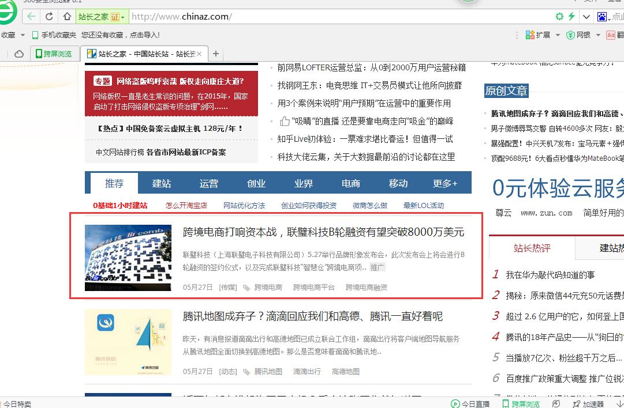Open the 扩展 extensions grid icon
This screenshot has height=408, width=624.
tap(530, 35)
